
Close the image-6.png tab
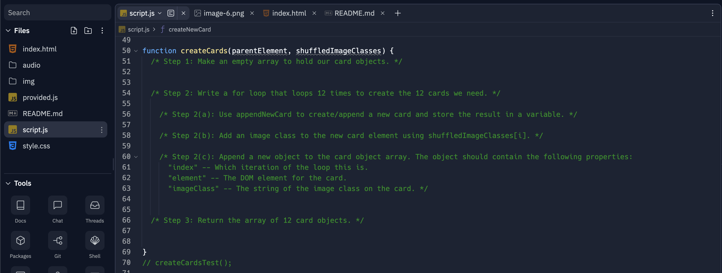(252, 13)
